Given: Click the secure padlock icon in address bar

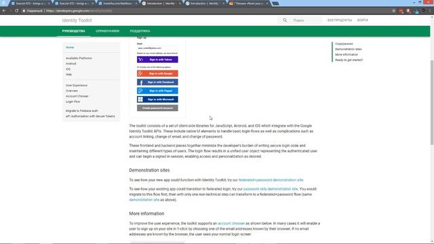Looking at the screenshot, I should pyautogui.click(x=24, y=11).
